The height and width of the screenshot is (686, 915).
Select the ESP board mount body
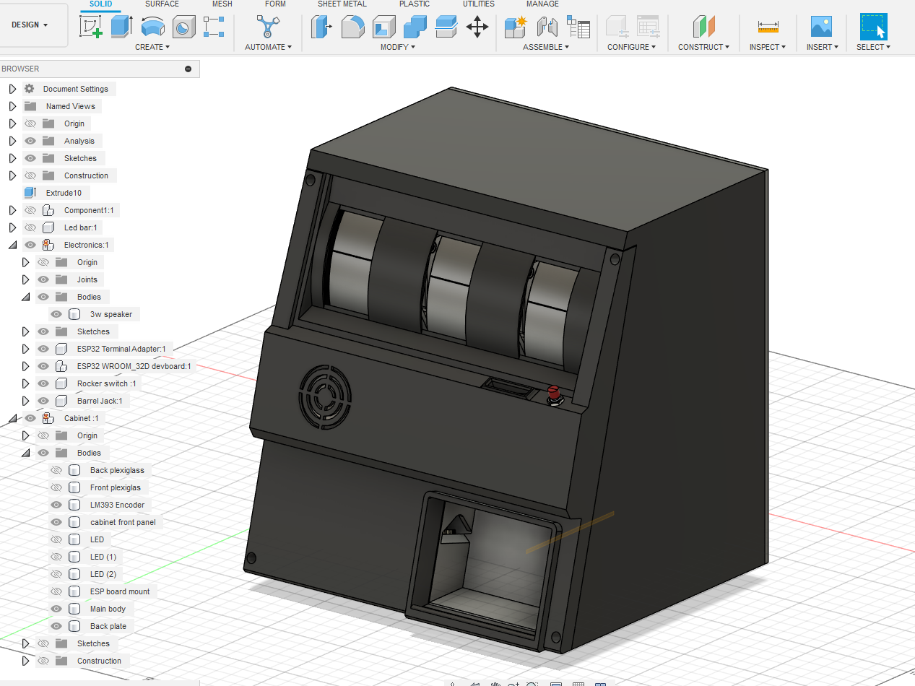(x=120, y=591)
